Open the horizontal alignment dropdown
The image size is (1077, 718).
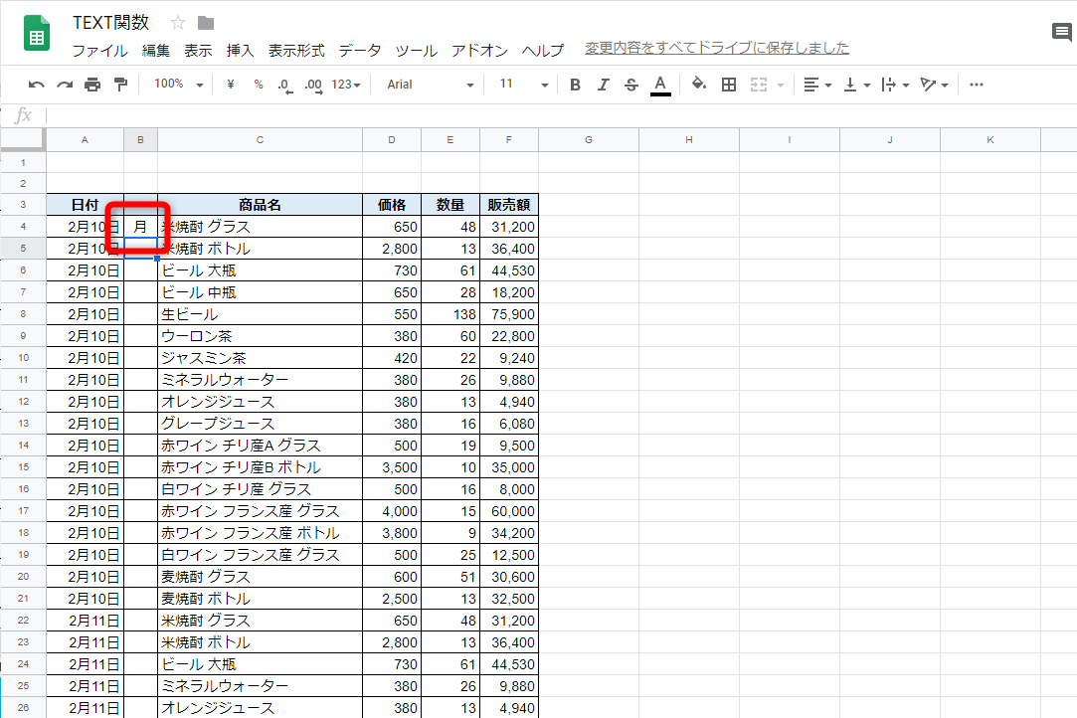tap(816, 85)
